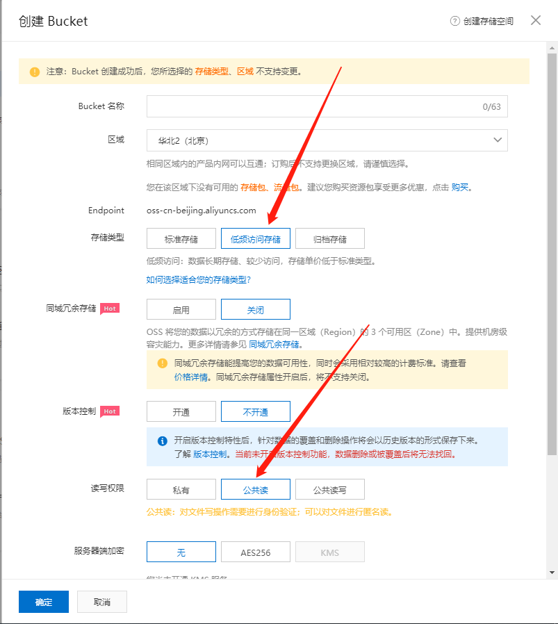Select 无 for 服务器端加密
The image size is (558, 624).
181,552
